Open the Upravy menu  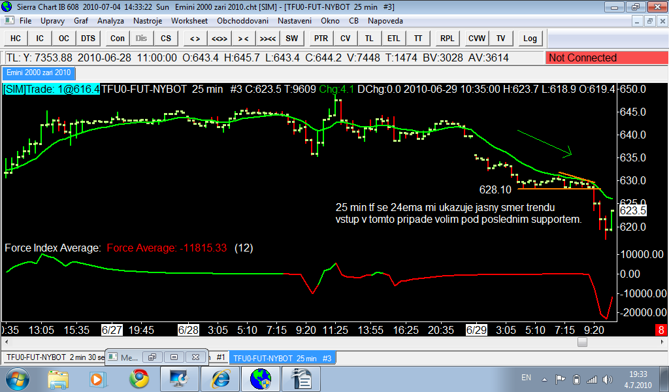tap(52, 21)
